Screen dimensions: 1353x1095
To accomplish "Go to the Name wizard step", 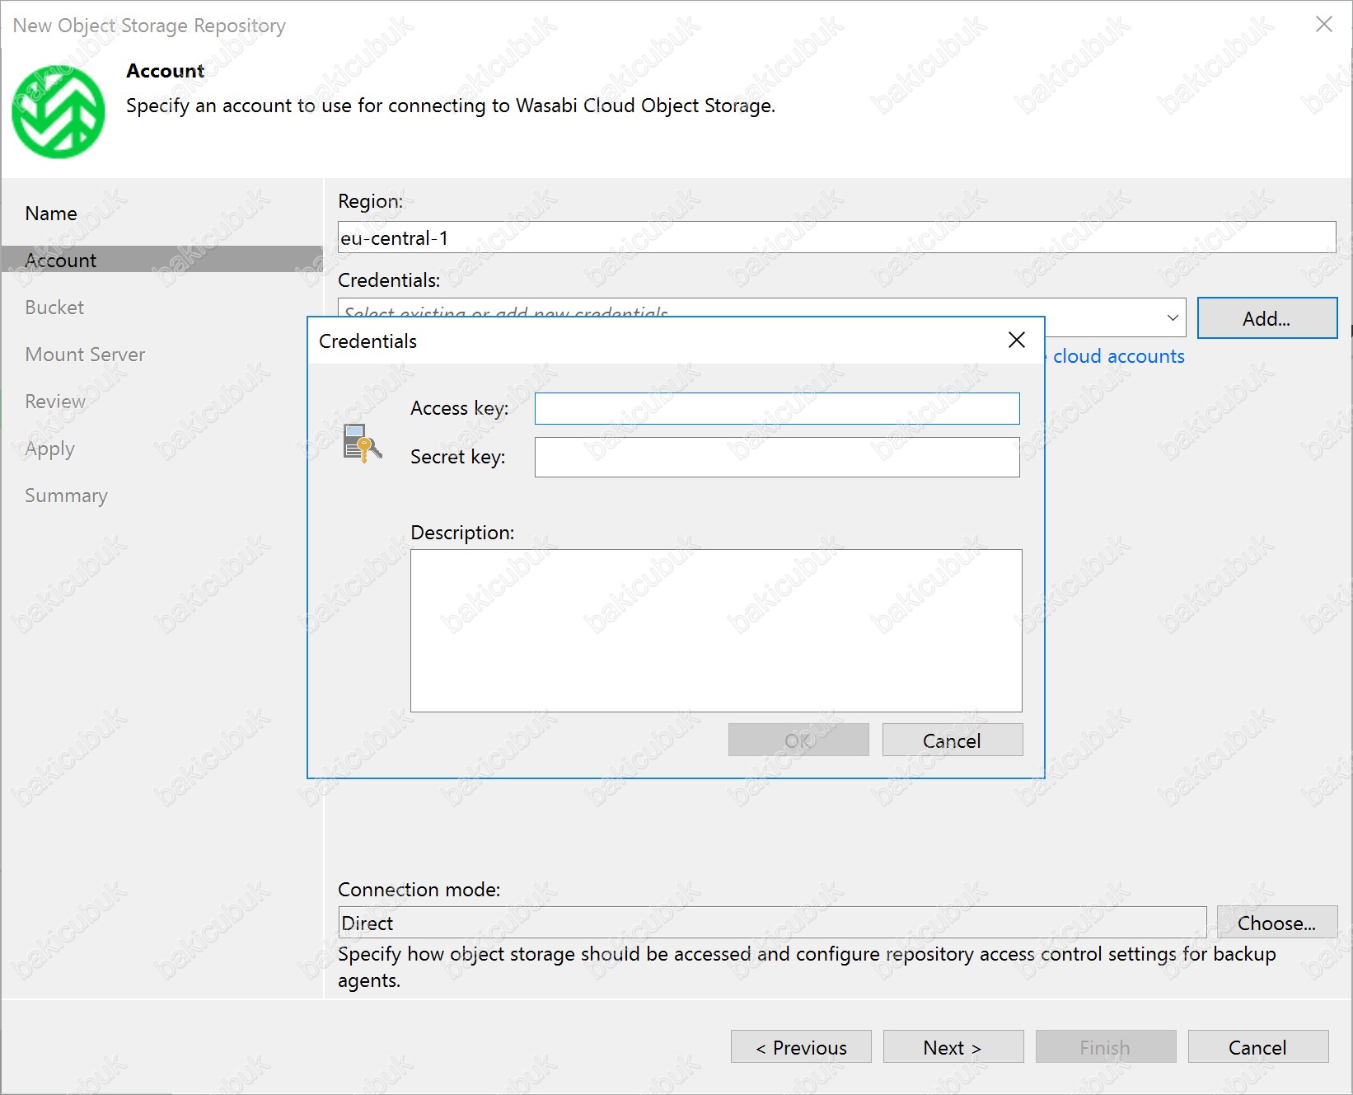I will [51, 214].
